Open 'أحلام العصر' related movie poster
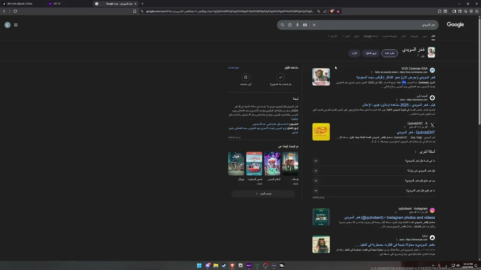The height and width of the screenshot is (270, 481). point(272,163)
